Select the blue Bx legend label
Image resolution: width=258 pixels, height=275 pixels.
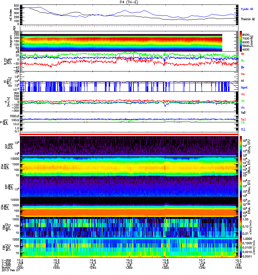[x=243, y=67]
